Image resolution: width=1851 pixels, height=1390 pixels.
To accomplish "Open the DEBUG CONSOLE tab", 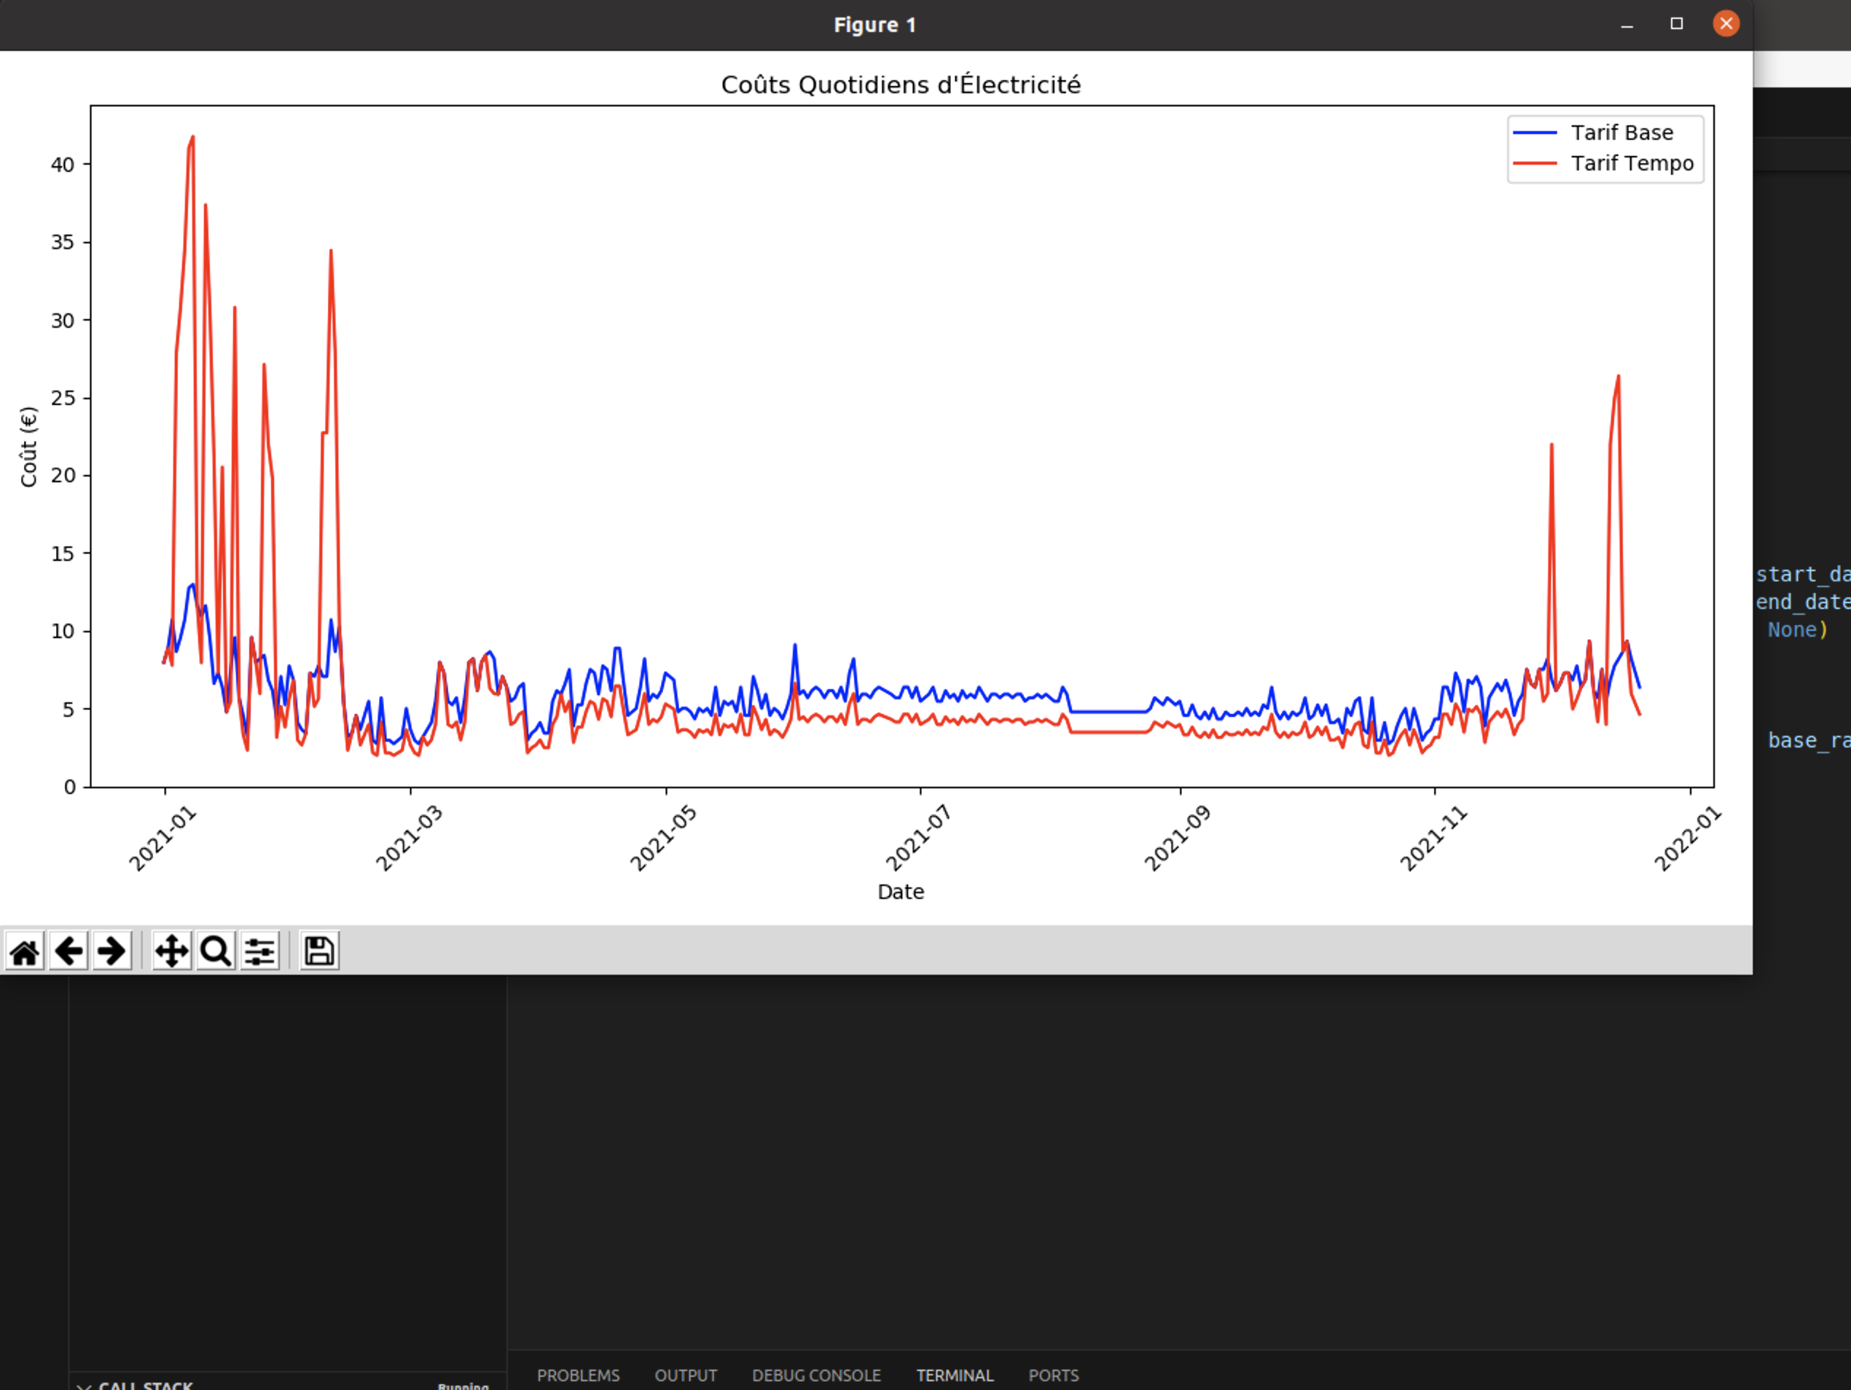I will click(816, 1375).
